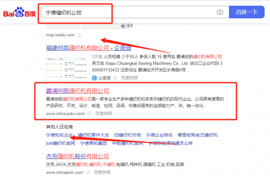Search related term juki缝纫机官网

coord(60,143)
